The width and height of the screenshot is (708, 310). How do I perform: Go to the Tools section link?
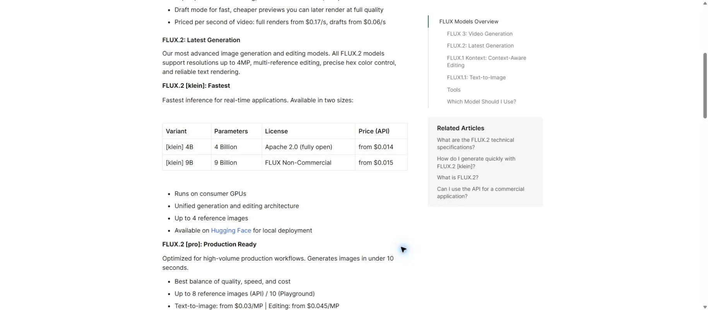pyautogui.click(x=453, y=90)
